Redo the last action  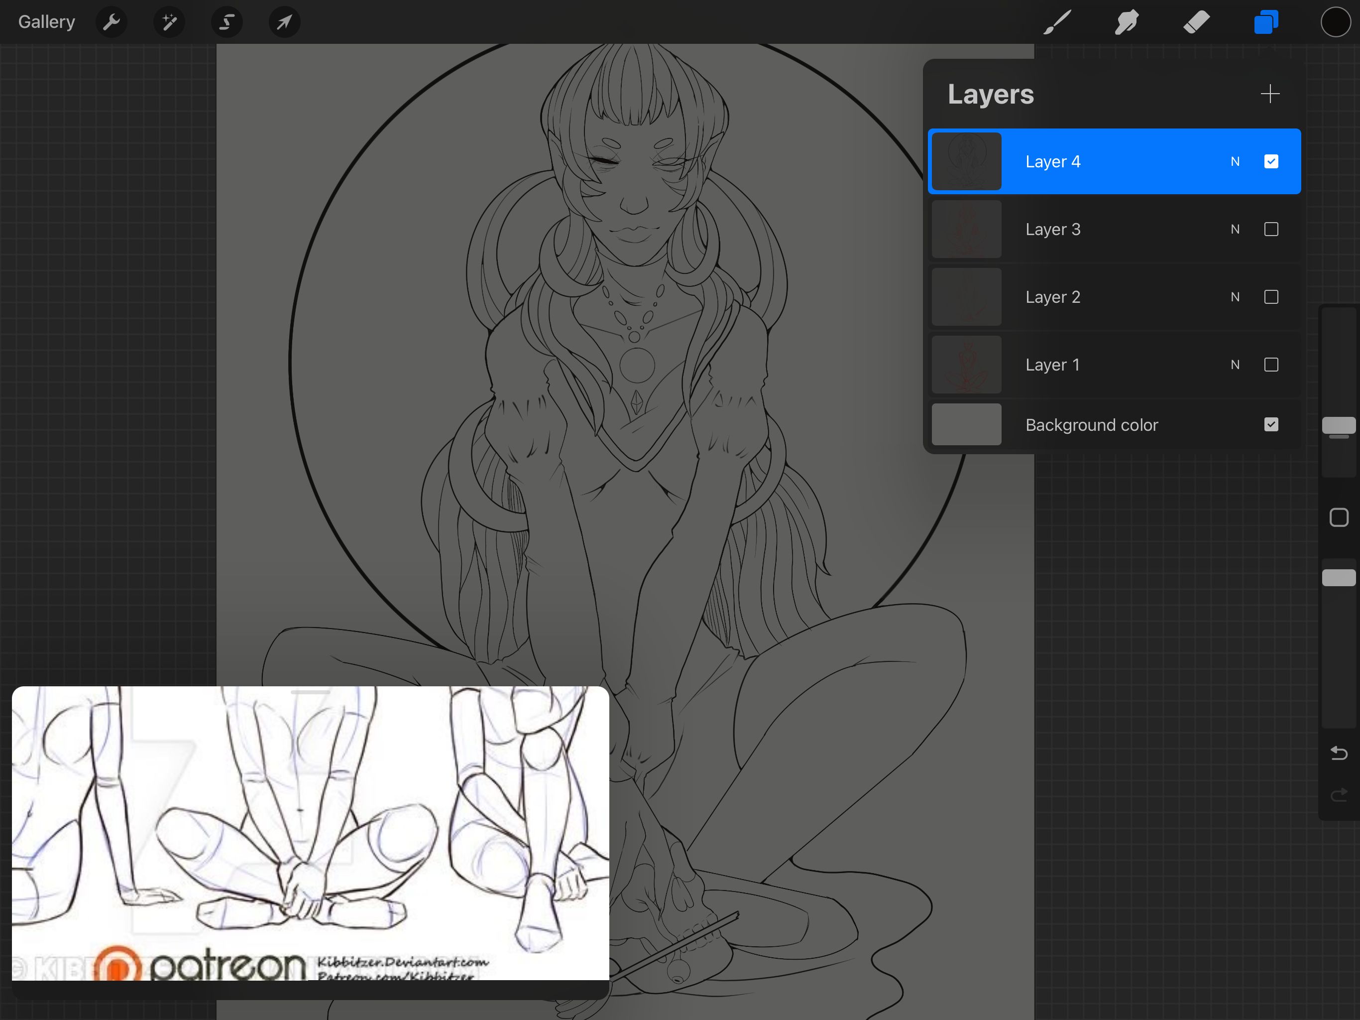(1339, 795)
